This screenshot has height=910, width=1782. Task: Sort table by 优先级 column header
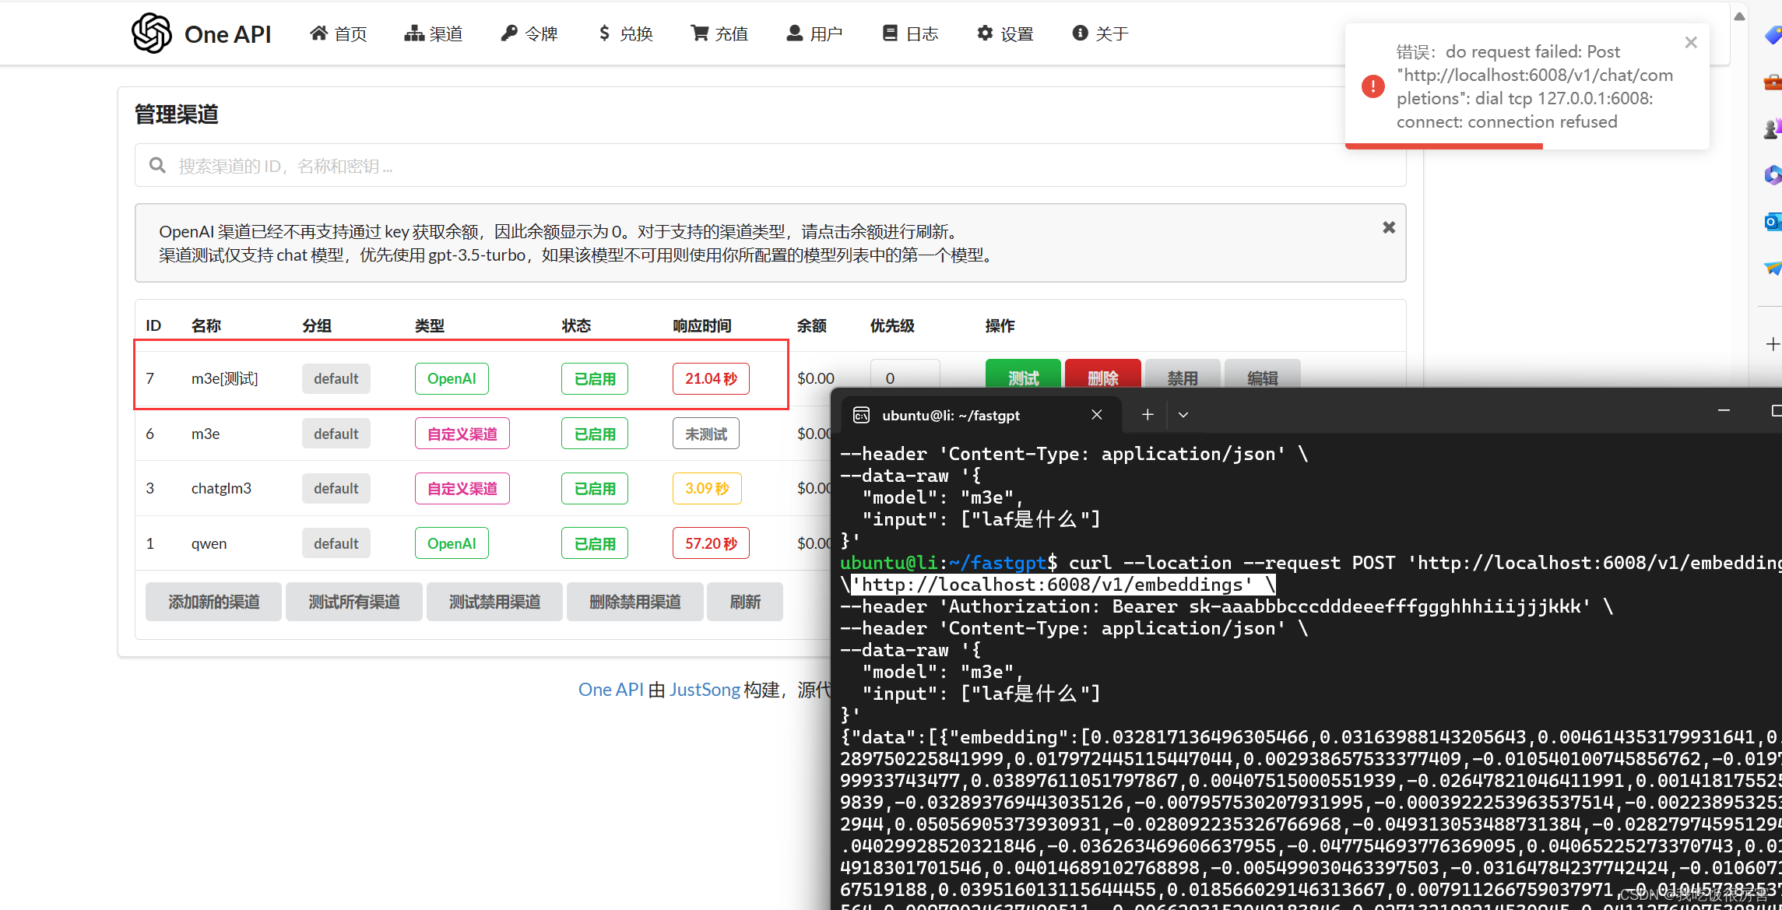coord(892,325)
